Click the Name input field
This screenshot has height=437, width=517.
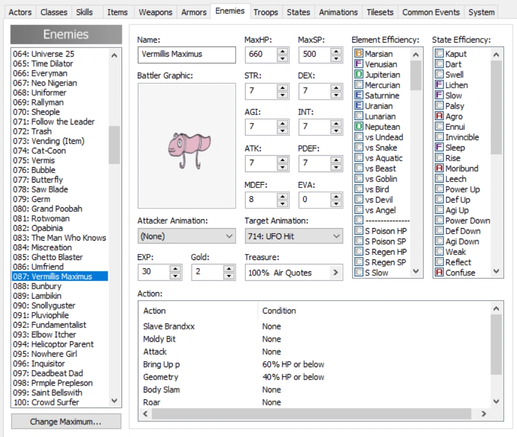[187, 55]
